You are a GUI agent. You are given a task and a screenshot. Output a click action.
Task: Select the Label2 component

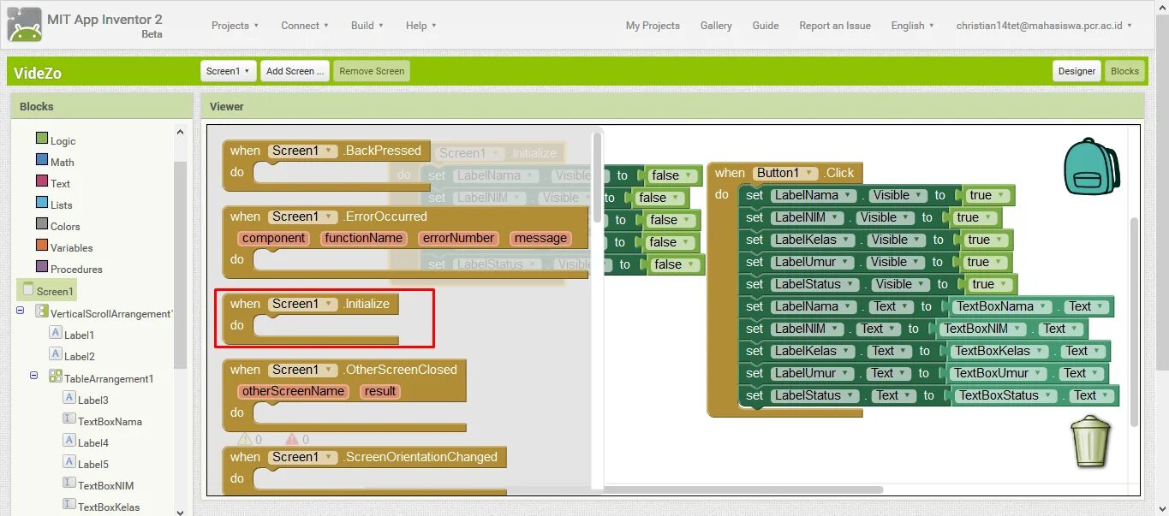coord(72,356)
